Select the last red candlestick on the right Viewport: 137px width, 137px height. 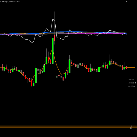[127, 68]
